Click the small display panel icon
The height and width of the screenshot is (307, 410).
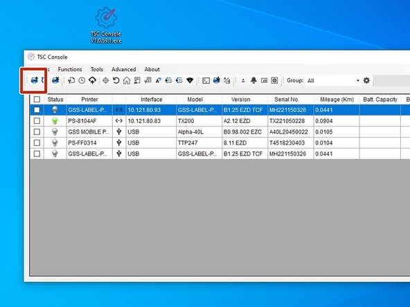(264, 81)
